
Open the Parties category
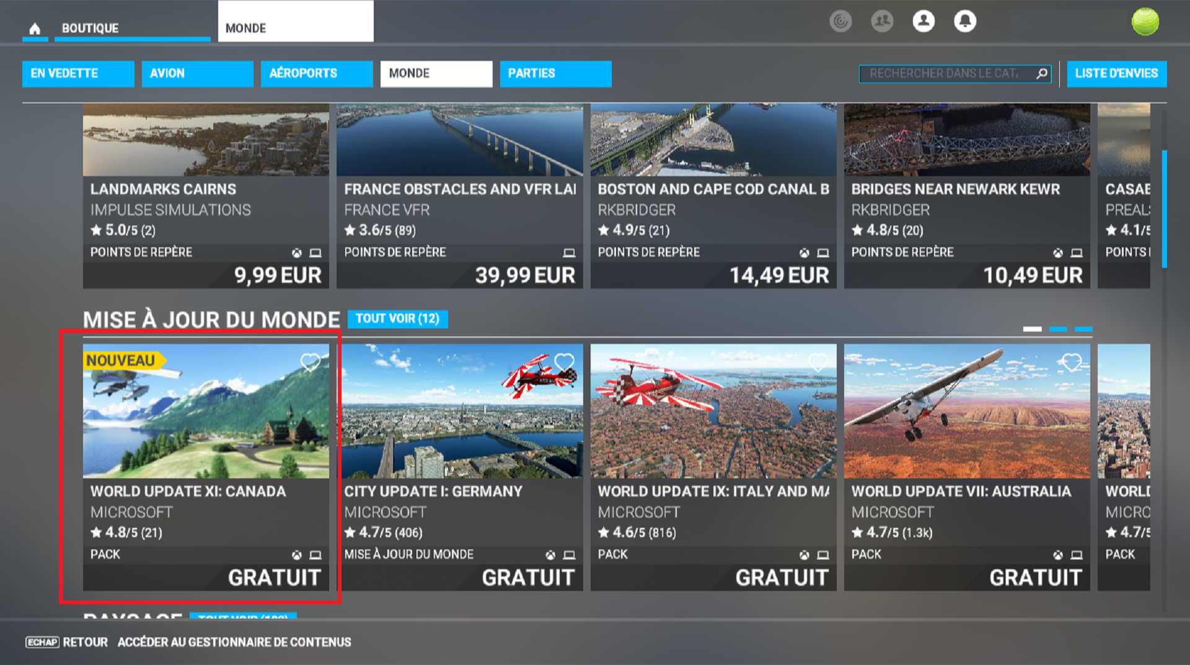555,74
